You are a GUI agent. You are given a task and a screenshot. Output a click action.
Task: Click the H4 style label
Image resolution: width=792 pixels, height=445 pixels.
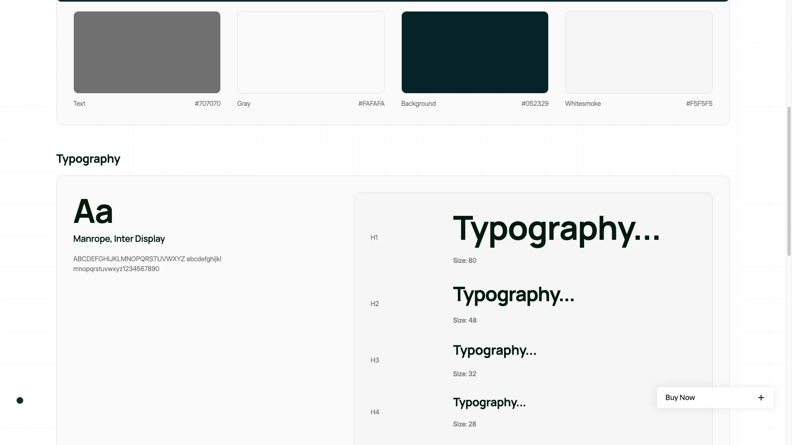pyautogui.click(x=375, y=412)
